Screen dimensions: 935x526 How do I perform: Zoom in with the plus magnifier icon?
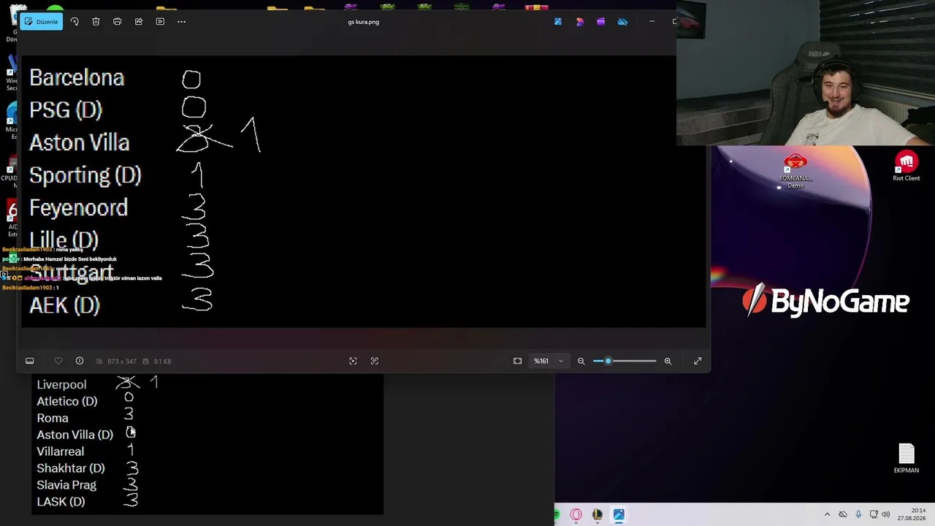tap(668, 361)
